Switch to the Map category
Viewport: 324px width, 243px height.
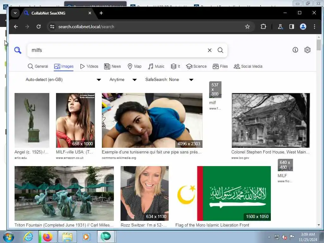[134, 66]
